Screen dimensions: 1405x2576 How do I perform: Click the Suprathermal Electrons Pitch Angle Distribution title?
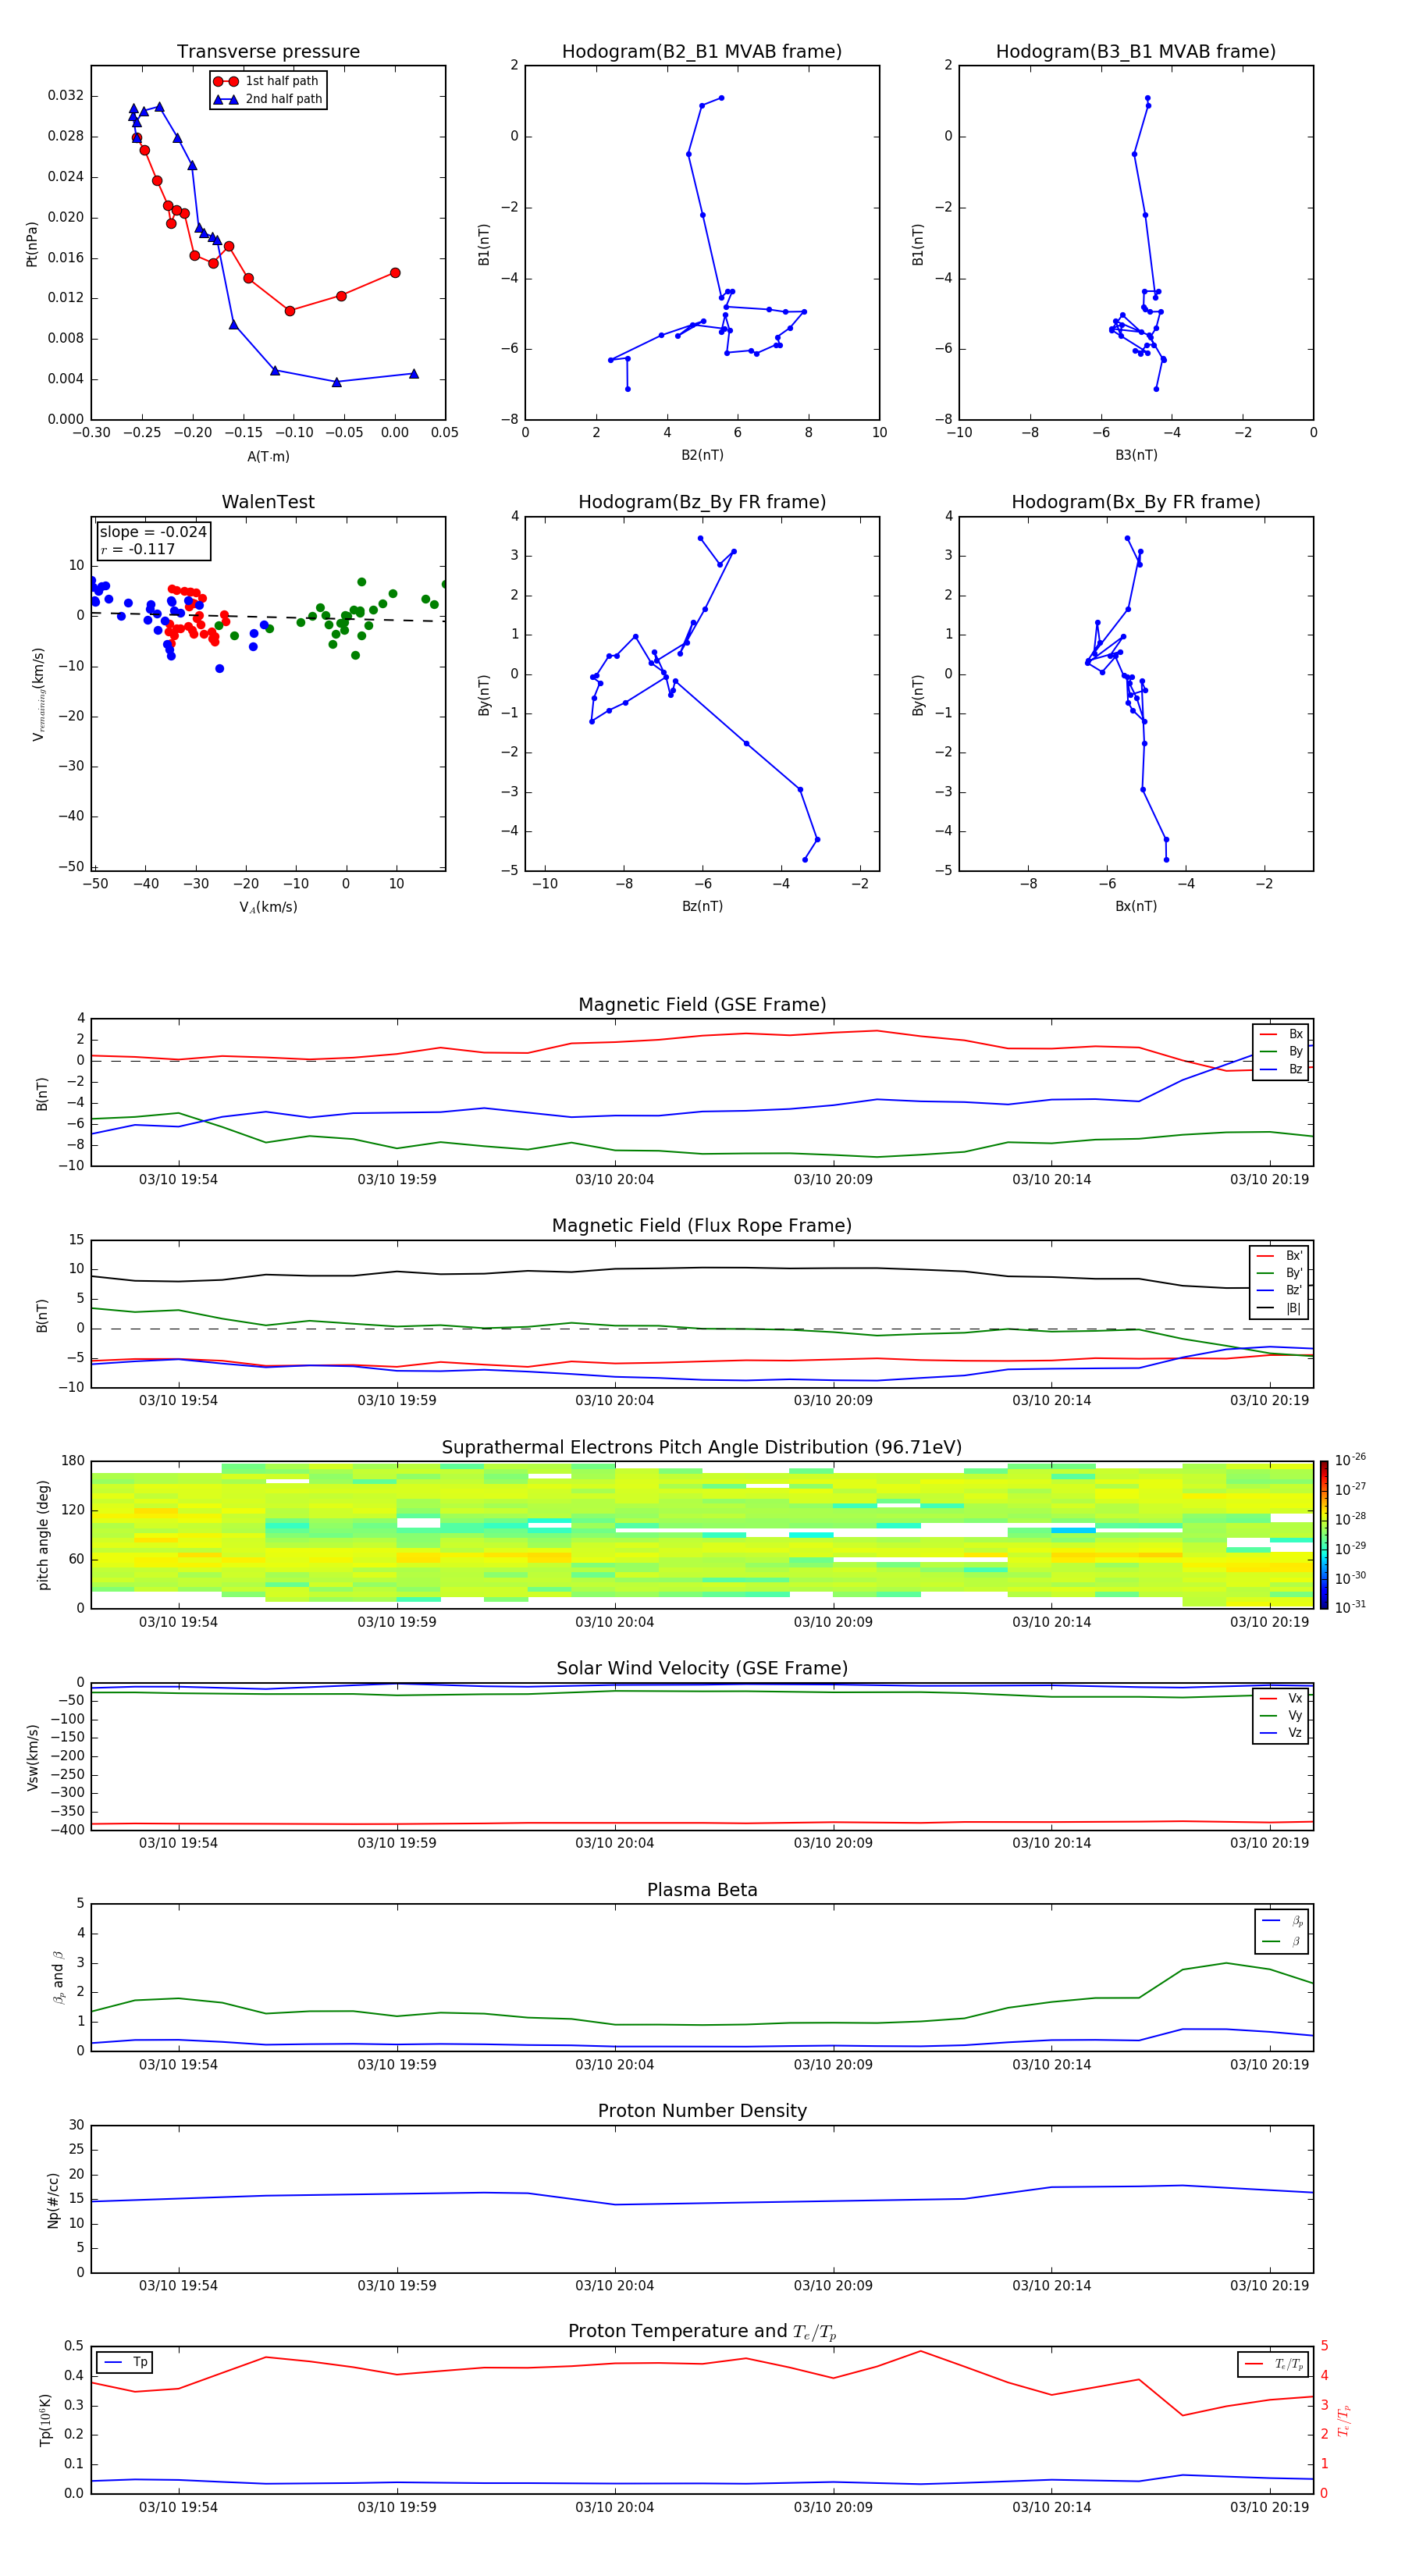coord(702,1447)
